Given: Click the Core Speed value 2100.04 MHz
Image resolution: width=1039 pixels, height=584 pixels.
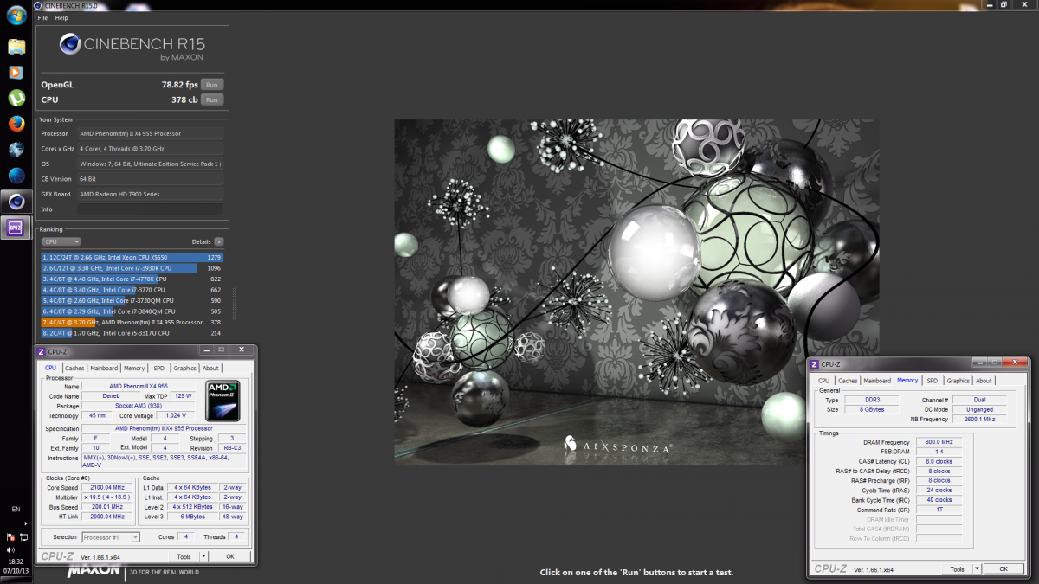Looking at the screenshot, I should pos(109,488).
